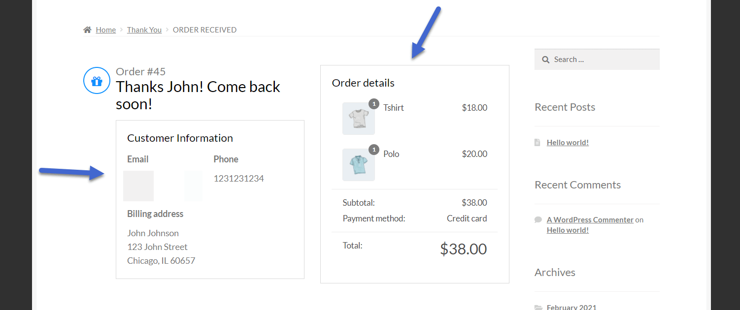Click into the Search field
This screenshot has height=310, width=740.
click(x=604, y=60)
